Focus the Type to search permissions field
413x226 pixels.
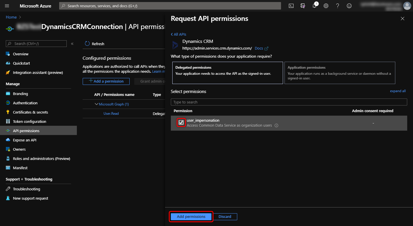(289, 102)
